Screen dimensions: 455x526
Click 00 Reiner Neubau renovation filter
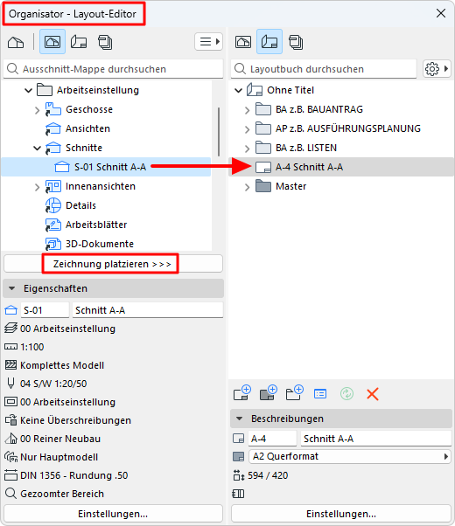coord(60,439)
